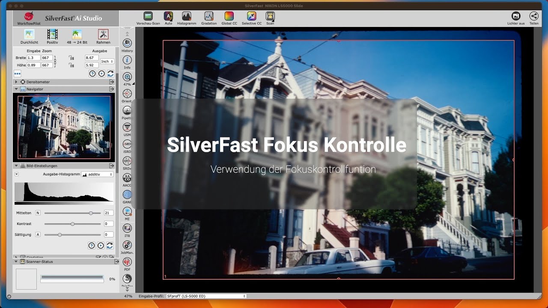Open the Histogramm tool

point(187,18)
